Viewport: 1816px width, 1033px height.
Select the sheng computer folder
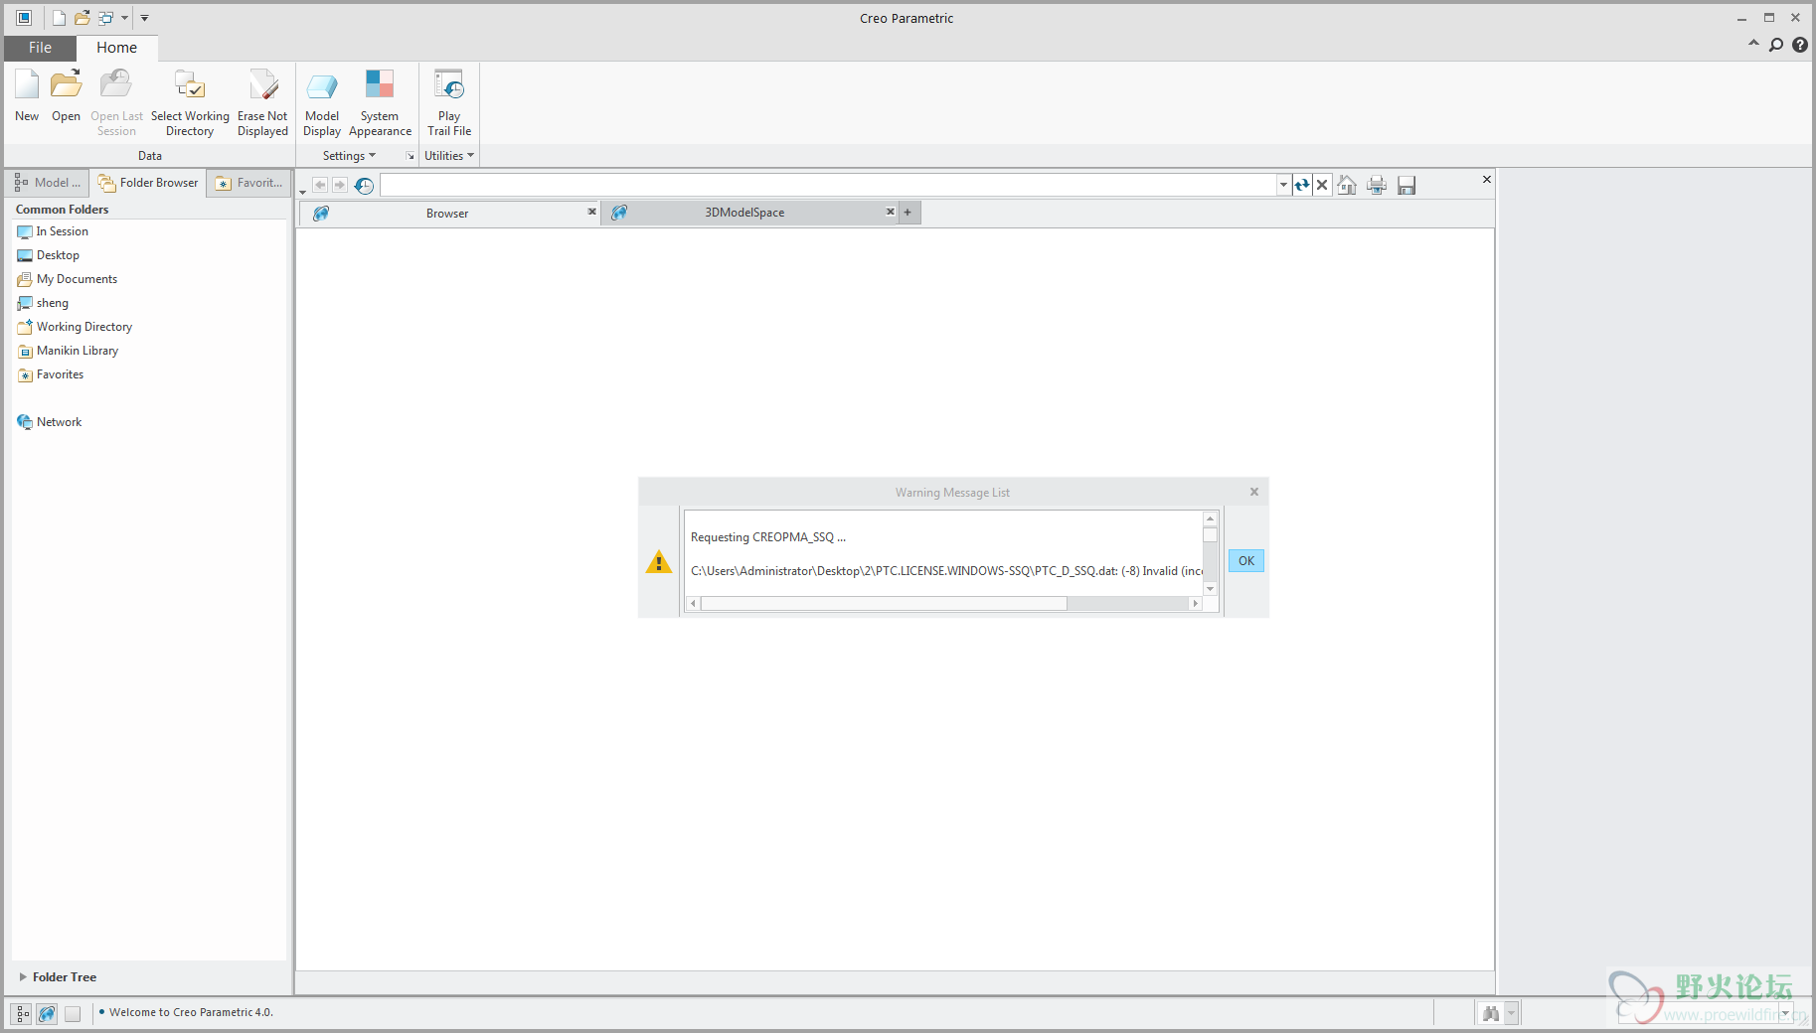coord(43,303)
